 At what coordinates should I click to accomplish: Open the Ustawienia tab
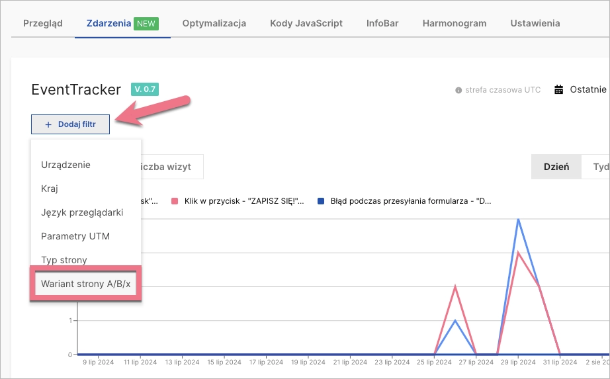pyautogui.click(x=535, y=23)
